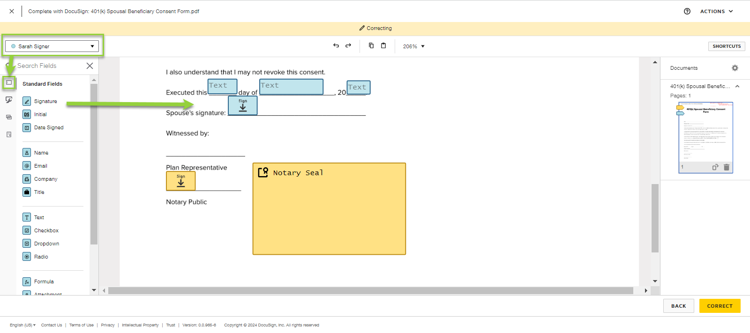
Task: Click the redo arrow in toolbar
Action: pyautogui.click(x=348, y=45)
